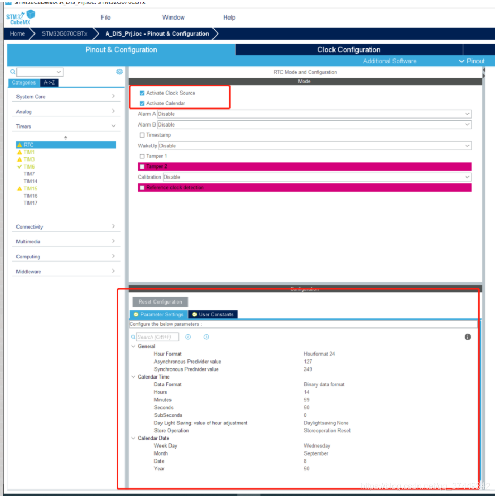Click the Synchronous Predivider value 249
The height and width of the screenshot is (496, 495).
pyautogui.click(x=308, y=369)
